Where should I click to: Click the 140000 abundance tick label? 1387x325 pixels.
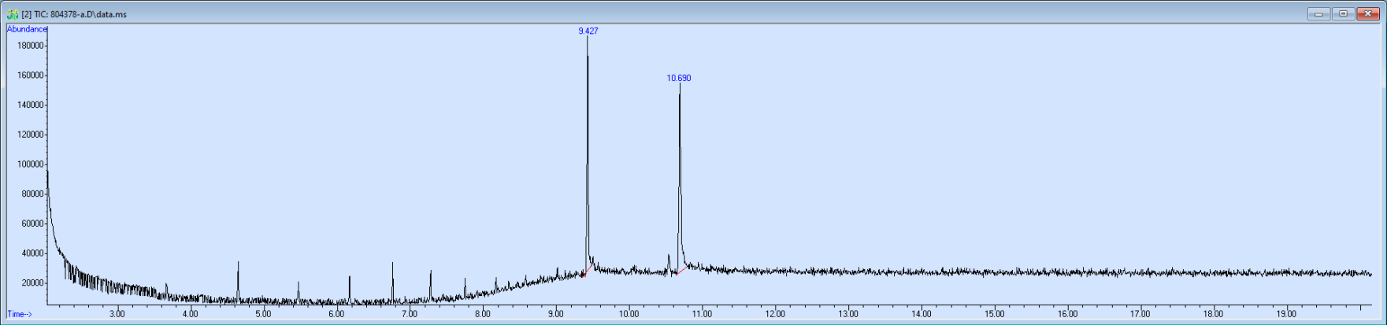pyautogui.click(x=31, y=105)
